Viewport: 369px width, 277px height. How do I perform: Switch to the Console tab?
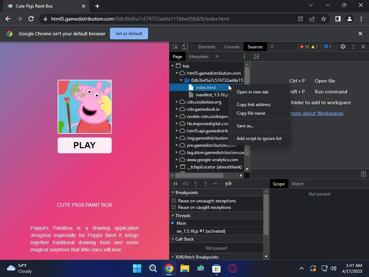pos(232,47)
